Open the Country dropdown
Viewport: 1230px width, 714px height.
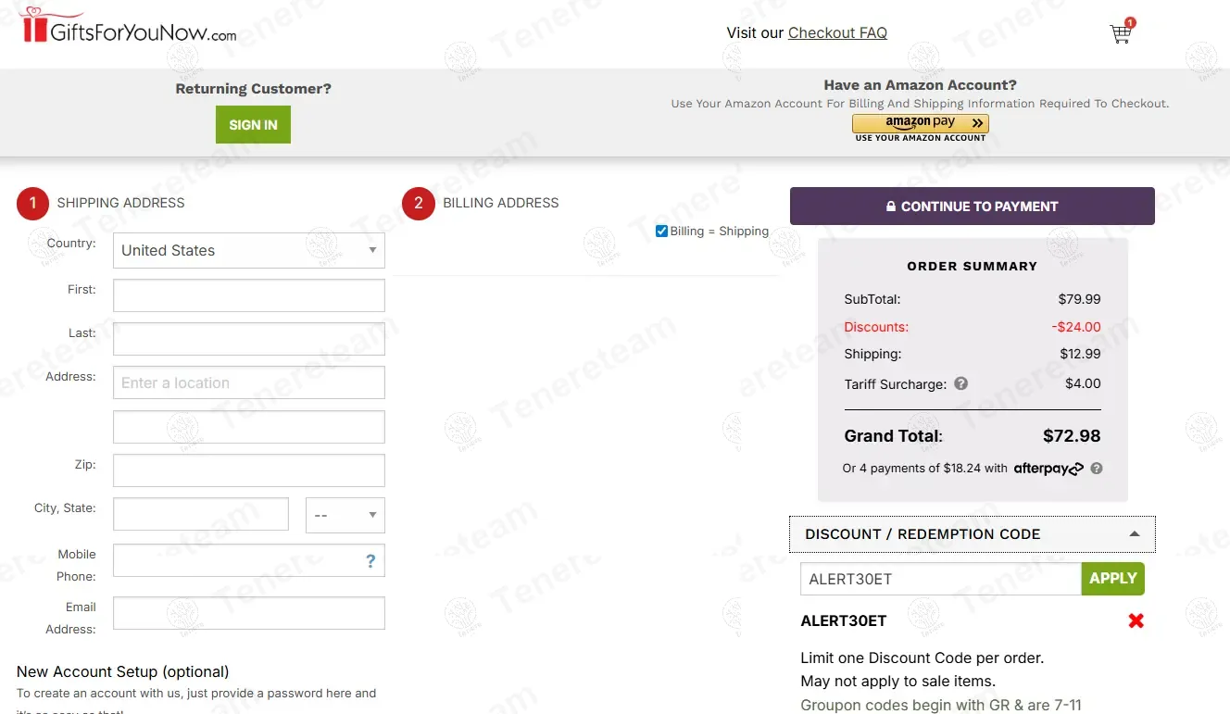click(249, 250)
